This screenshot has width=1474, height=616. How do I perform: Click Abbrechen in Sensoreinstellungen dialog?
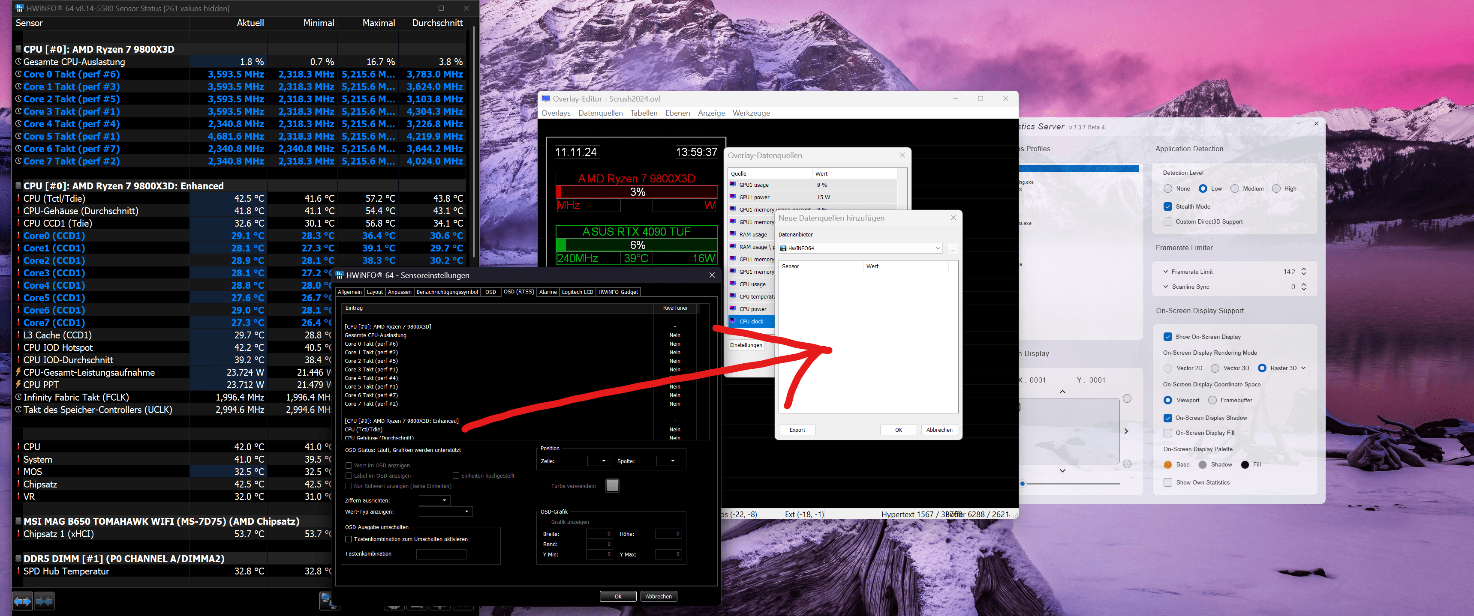[659, 597]
